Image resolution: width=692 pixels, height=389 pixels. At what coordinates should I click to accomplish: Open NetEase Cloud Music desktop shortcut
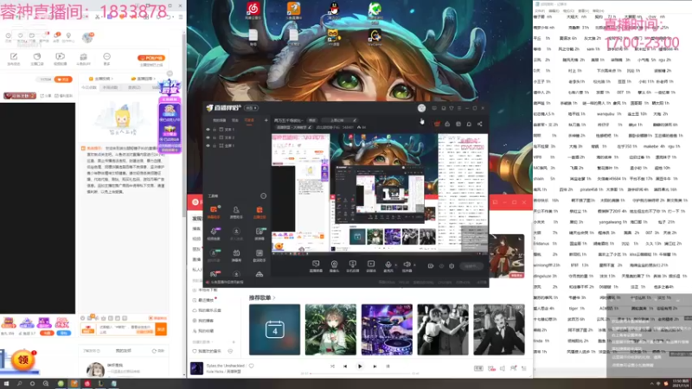253,10
